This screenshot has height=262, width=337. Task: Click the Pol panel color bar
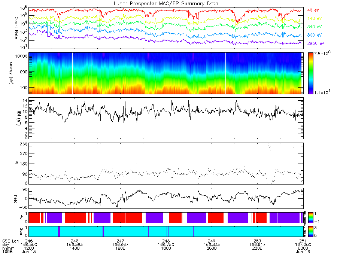point(310,217)
